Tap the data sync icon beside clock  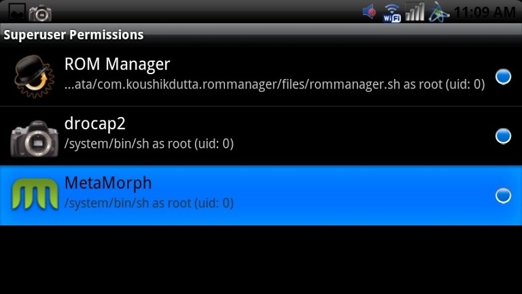click(x=439, y=12)
